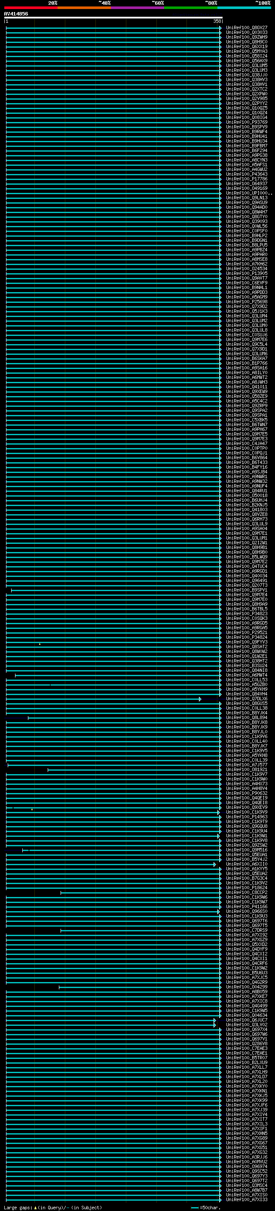The image size is (275, 1211).
Task: Click the purple ~60% segment of the identity legend
Action: coord(137,8)
